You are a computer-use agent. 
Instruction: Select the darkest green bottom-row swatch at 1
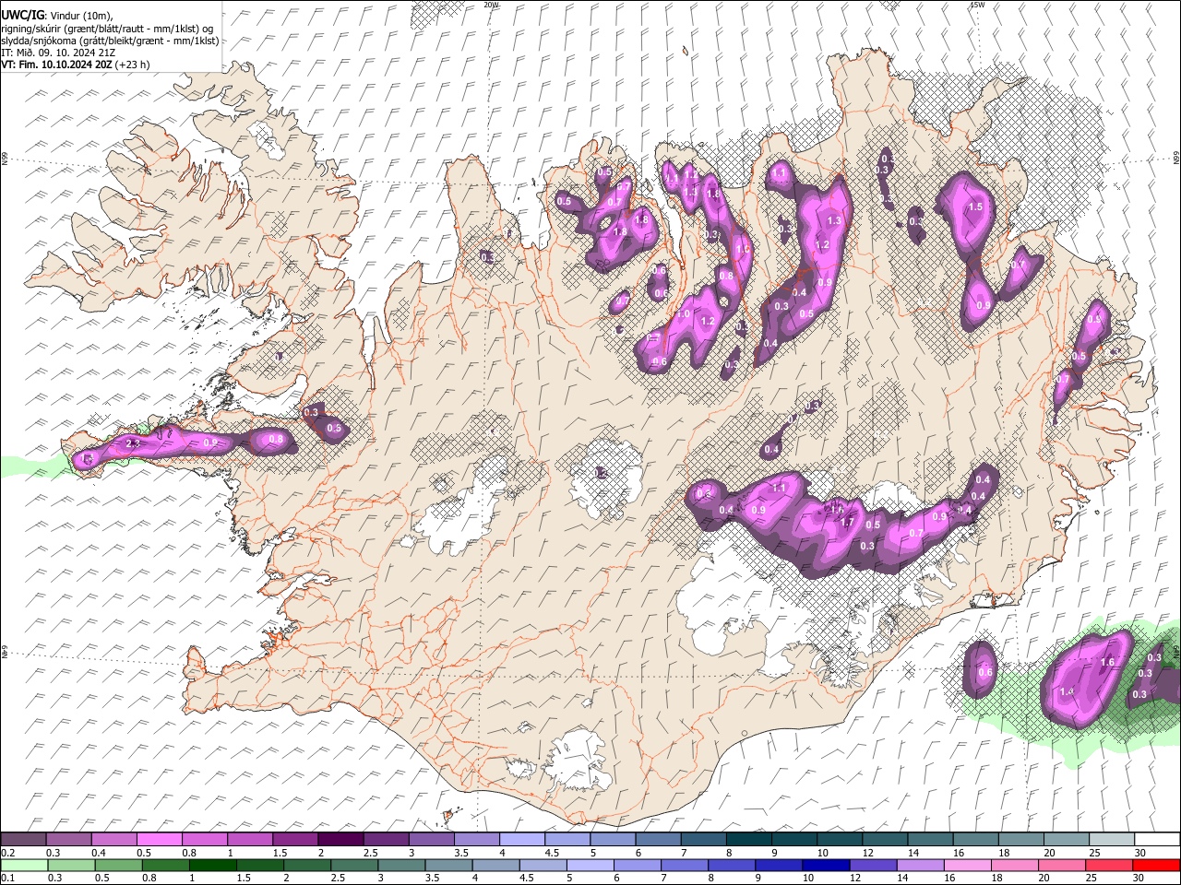[212, 866]
